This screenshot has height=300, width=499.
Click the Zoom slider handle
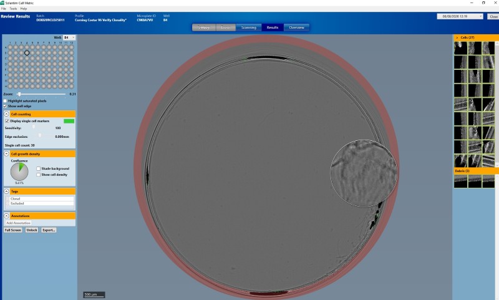tap(19, 94)
